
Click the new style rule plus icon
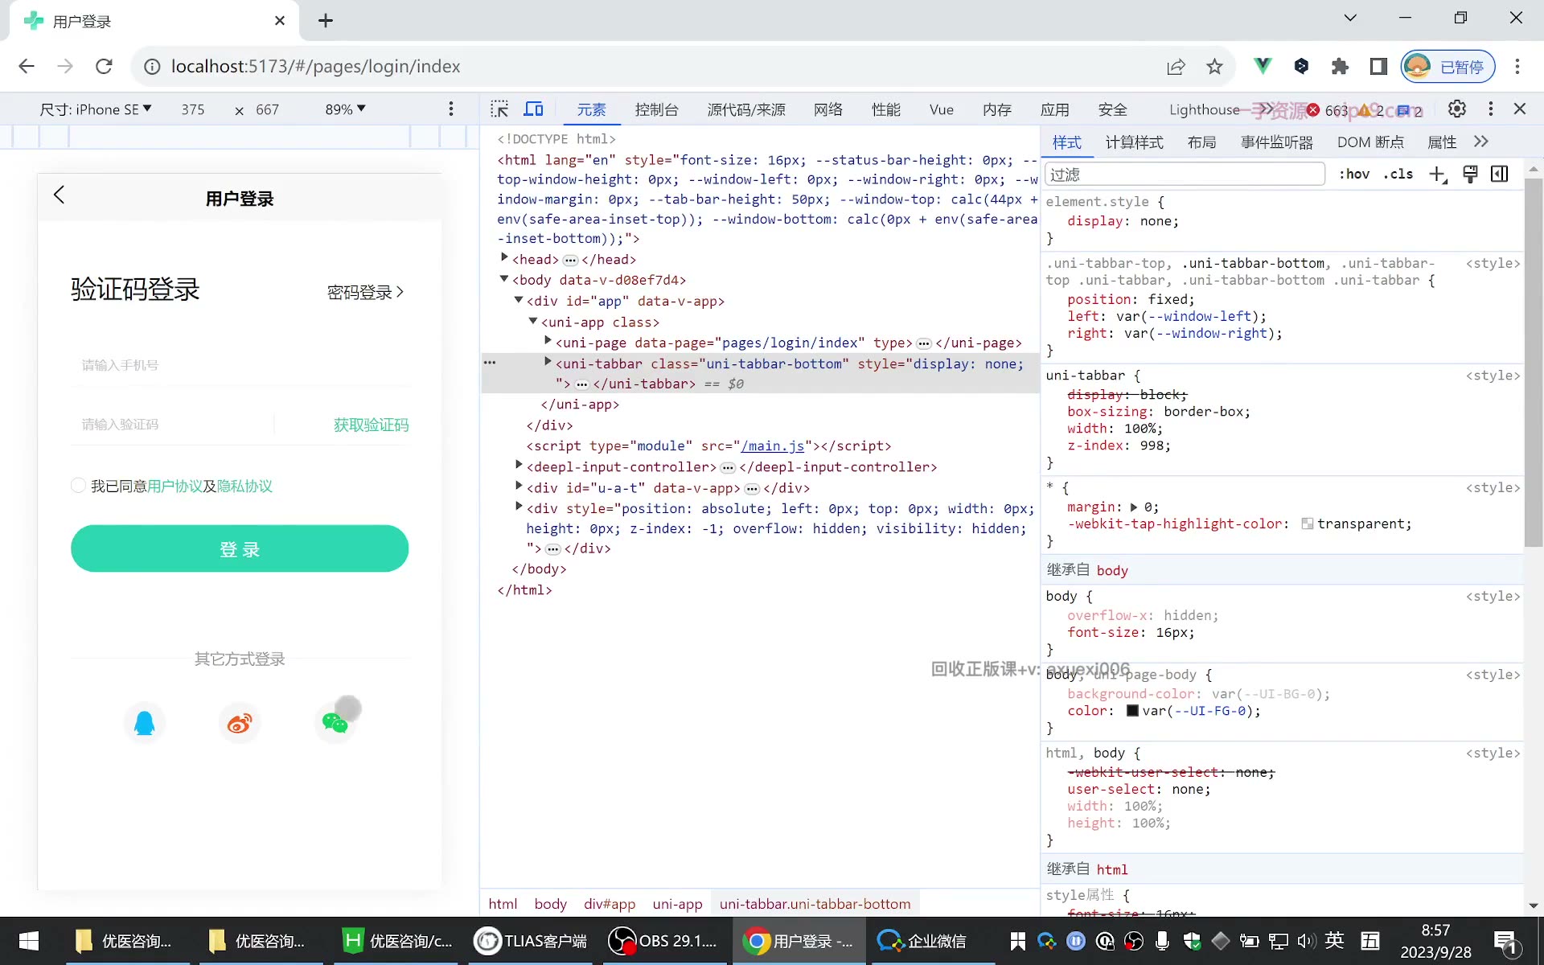pyautogui.click(x=1438, y=175)
